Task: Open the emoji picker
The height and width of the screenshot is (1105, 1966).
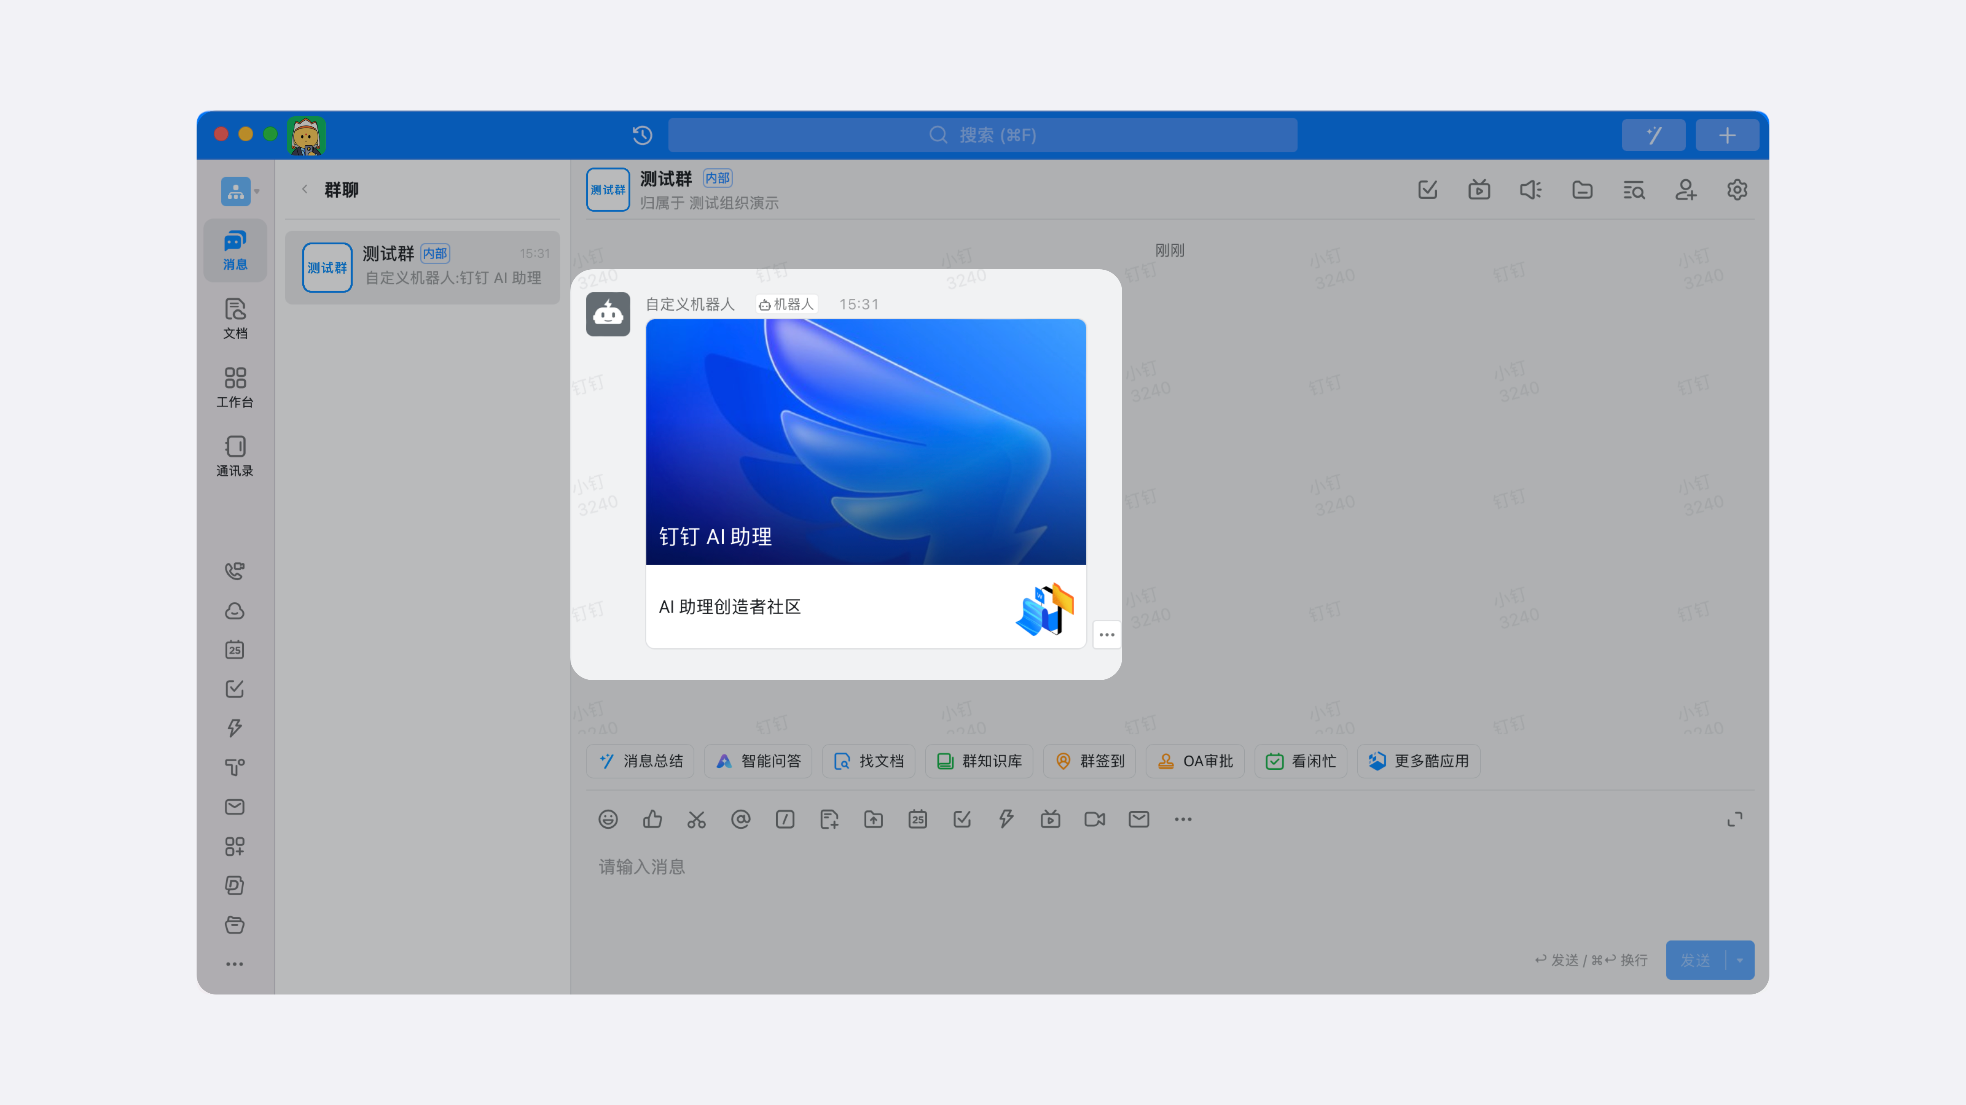Action: click(x=608, y=819)
